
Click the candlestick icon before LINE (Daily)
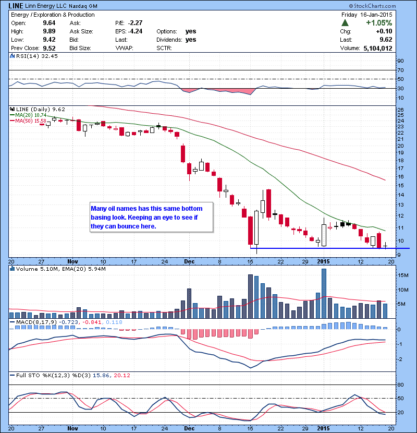click(x=12, y=110)
